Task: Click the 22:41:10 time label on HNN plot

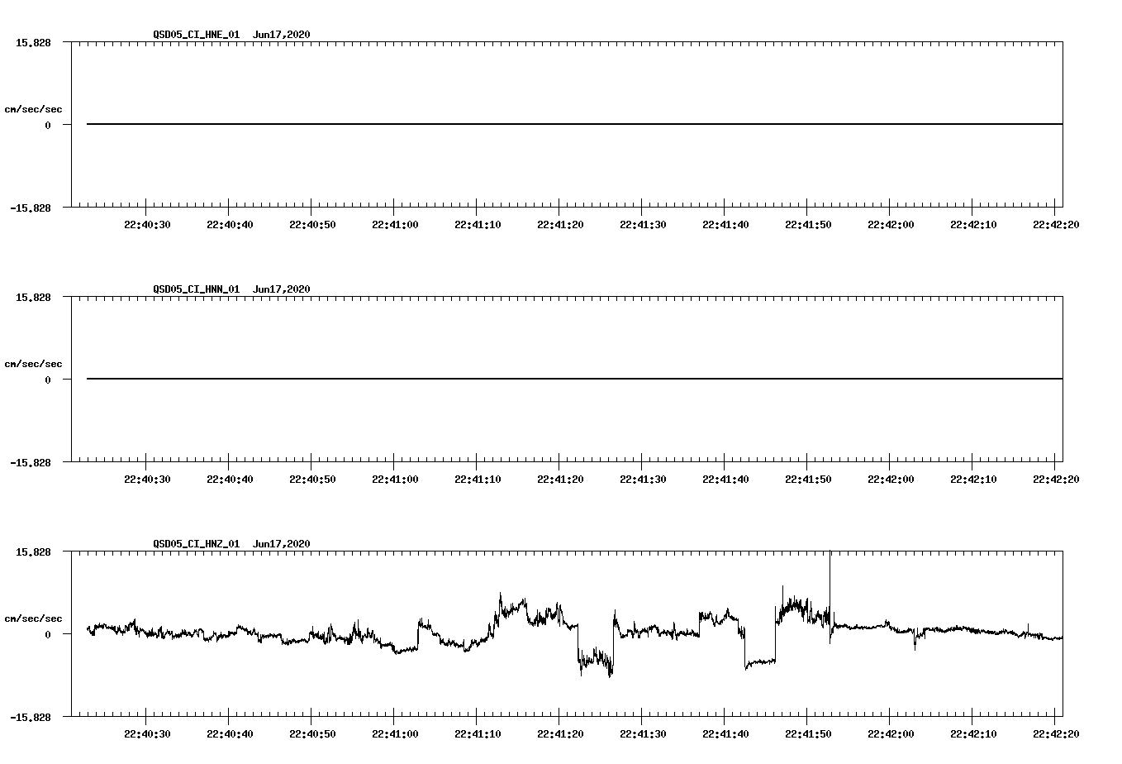Action: pyautogui.click(x=478, y=480)
